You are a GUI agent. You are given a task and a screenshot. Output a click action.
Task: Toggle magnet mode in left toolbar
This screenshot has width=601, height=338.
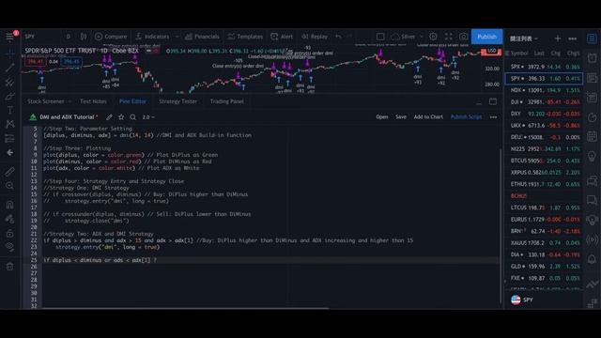(9, 205)
